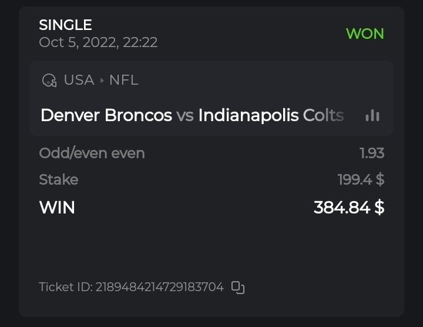Screen dimensions: 423x327
Task: Open match statistics bar chart icon
Action: pyautogui.click(x=372, y=115)
